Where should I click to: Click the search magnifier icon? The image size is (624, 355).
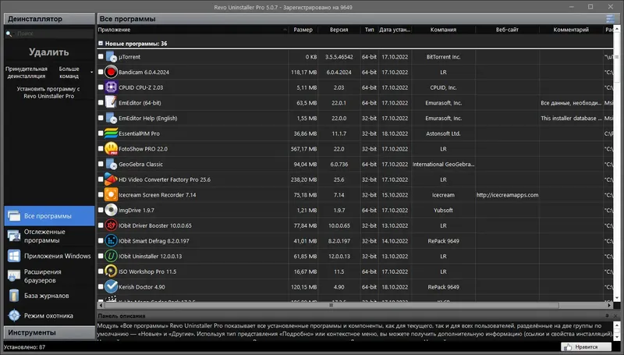pyautogui.click(x=9, y=34)
